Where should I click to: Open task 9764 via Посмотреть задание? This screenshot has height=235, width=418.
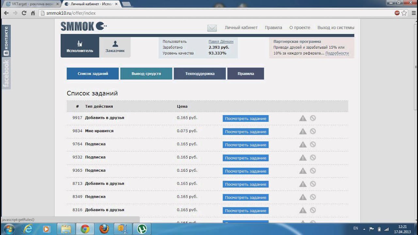[x=246, y=145]
